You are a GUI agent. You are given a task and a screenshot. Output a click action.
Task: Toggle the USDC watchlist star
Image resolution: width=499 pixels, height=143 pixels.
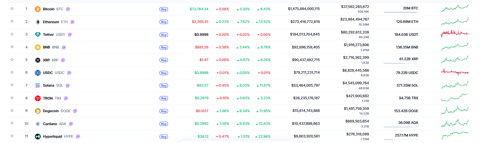[x=12, y=72]
